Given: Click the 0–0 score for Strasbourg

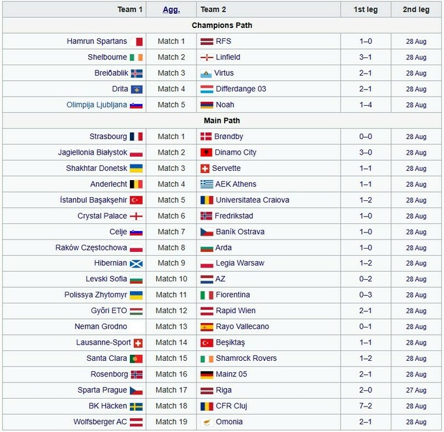Looking at the screenshot, I should [x=366, y=137].
